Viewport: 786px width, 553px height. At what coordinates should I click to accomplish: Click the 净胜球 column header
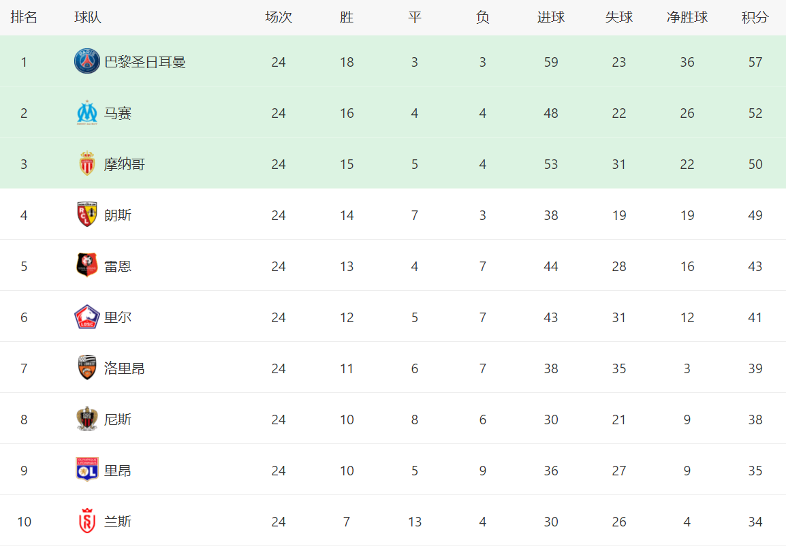coord(687,18)
